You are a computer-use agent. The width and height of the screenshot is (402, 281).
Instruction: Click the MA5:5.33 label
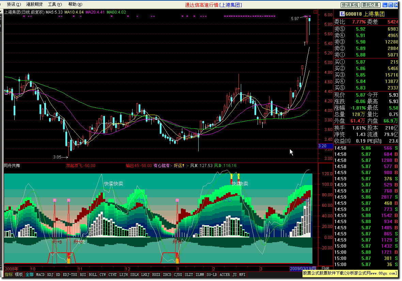[x=54, y=12]
